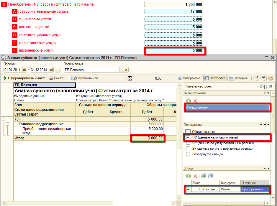
Task: Enable the Общие данные checkbox
Action: tap(188, 132)
